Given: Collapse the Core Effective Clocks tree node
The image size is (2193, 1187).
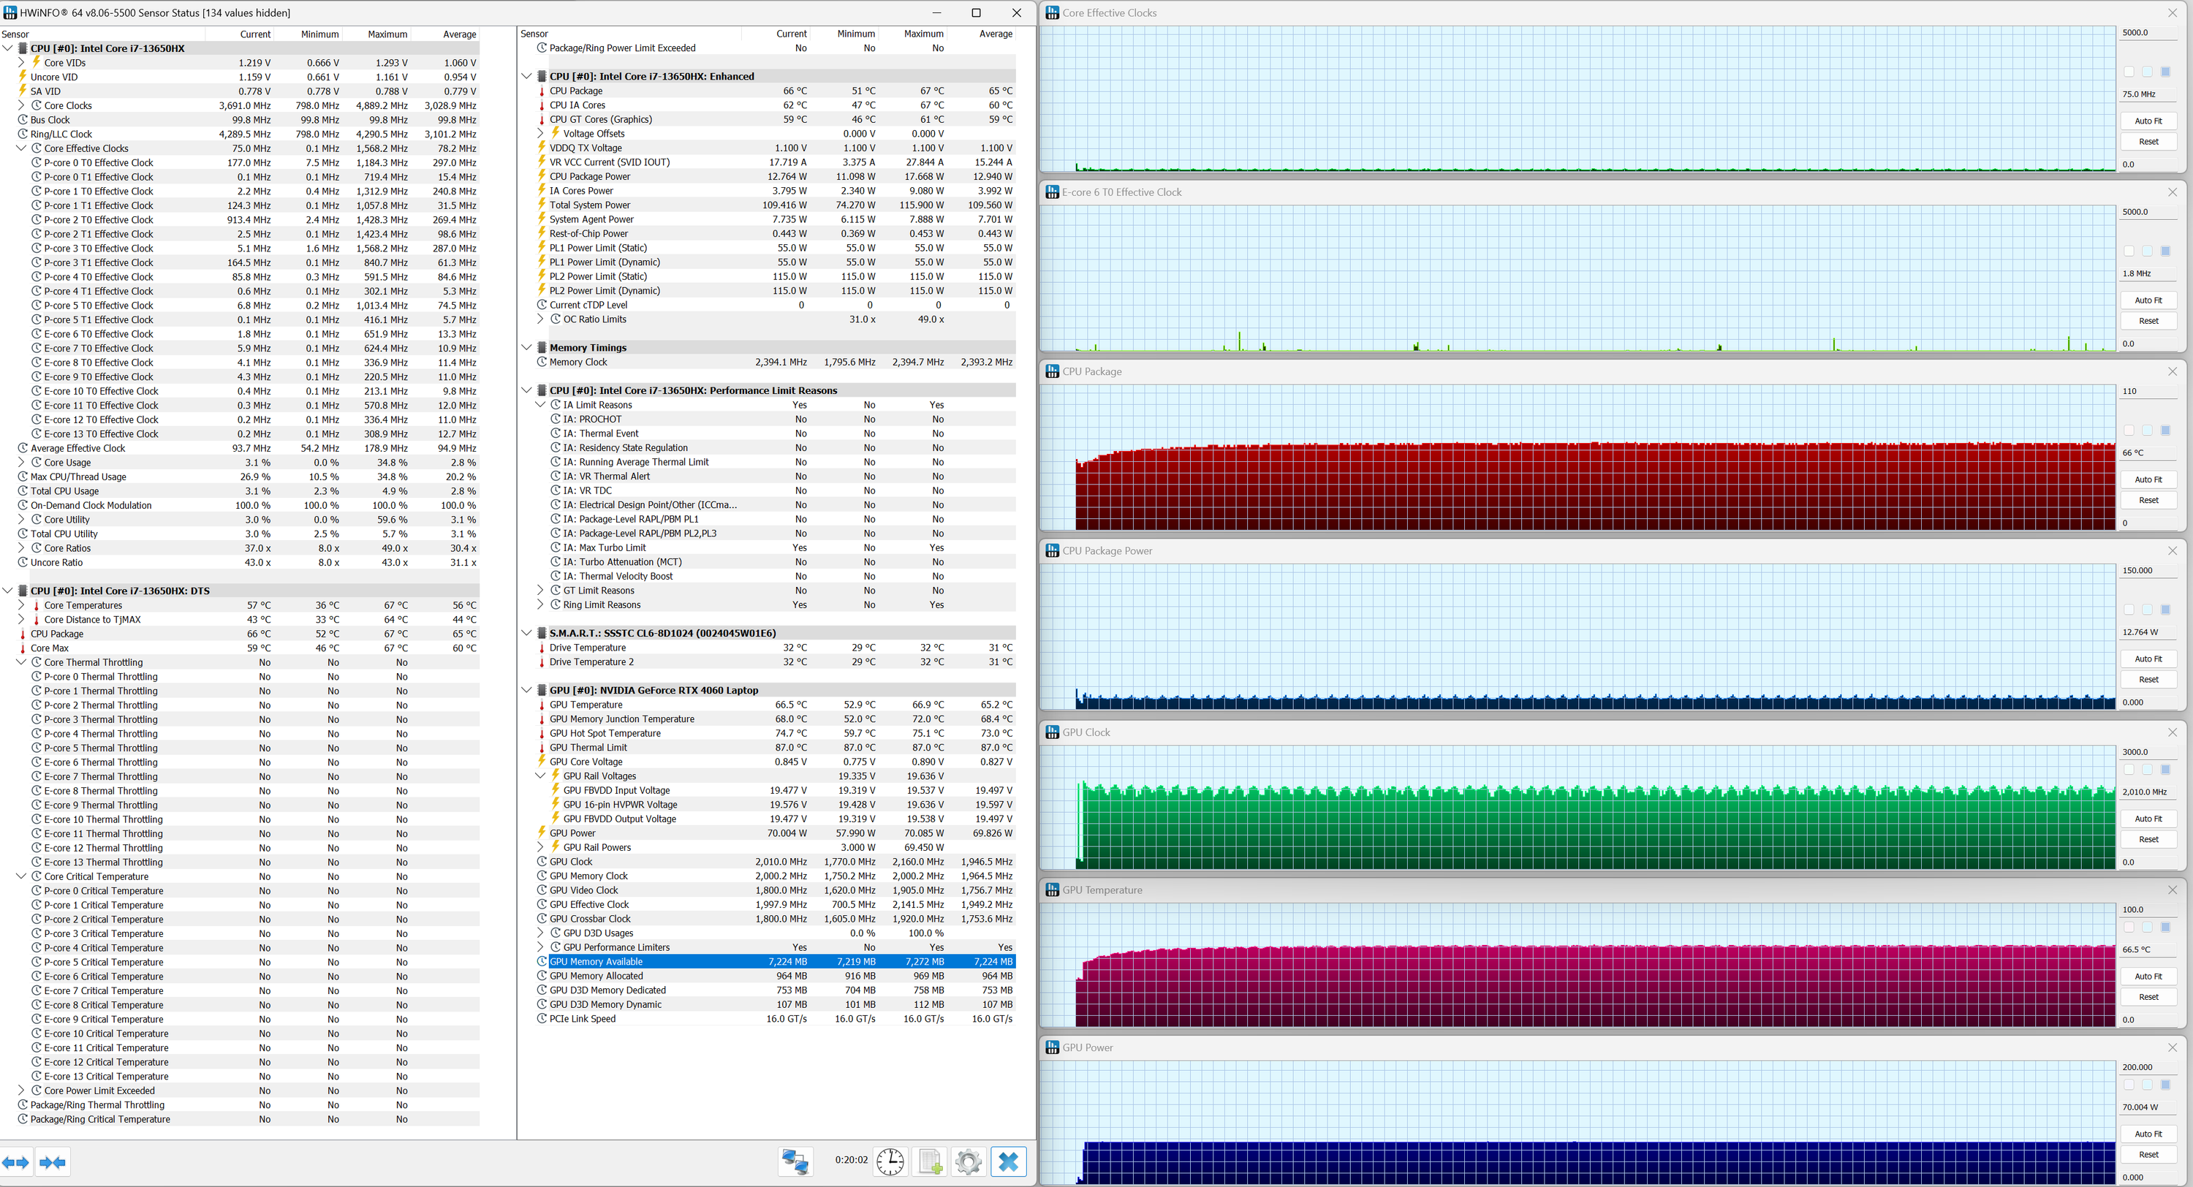Looking at the screenshot, I should point(21,148).
